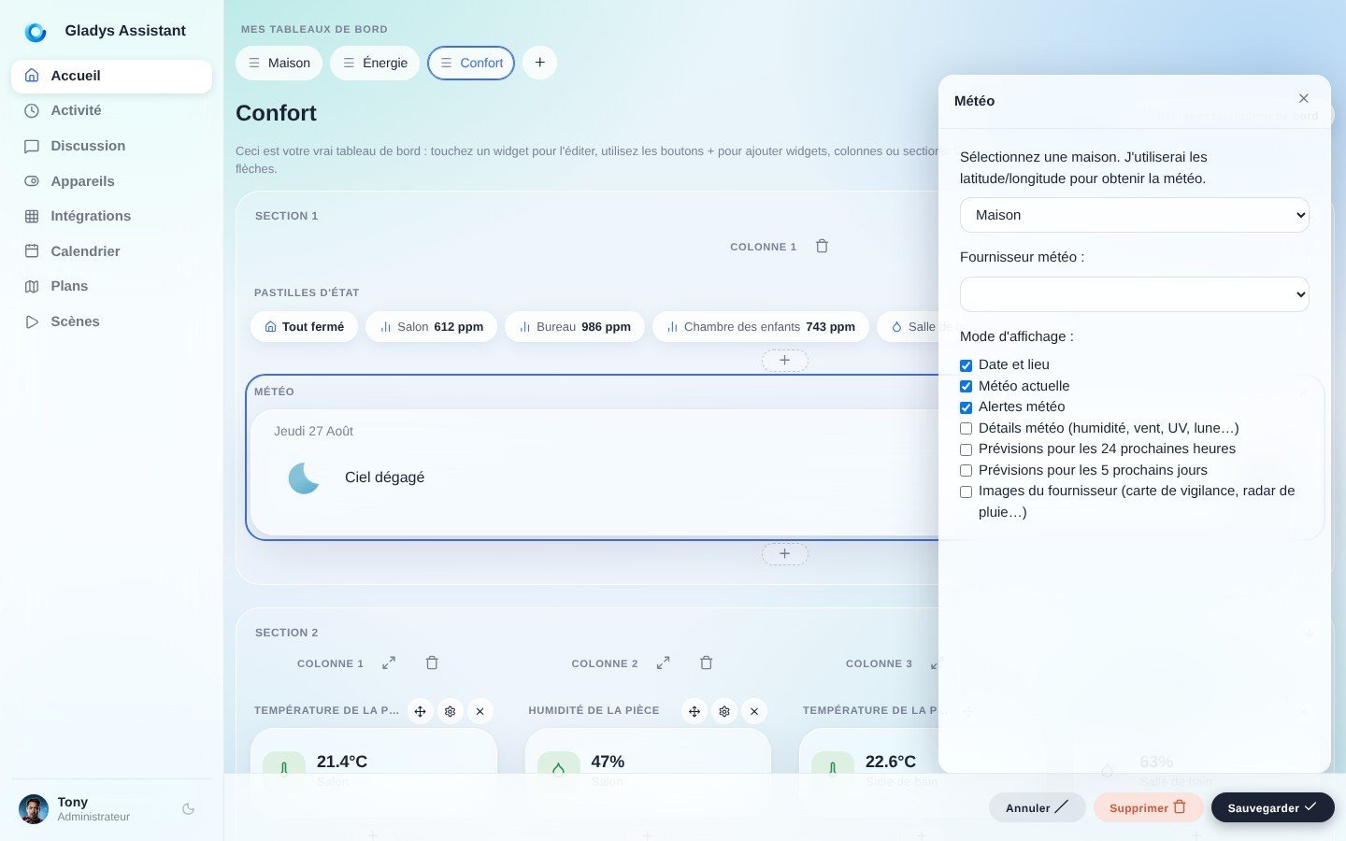Open the Maison house dropdown

[x=1134, y=215]
